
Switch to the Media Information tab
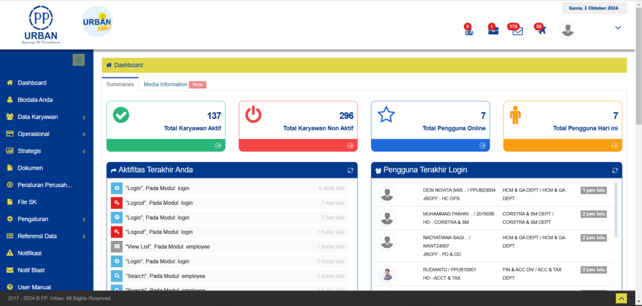pyautogui.click(x=166, y=84)
